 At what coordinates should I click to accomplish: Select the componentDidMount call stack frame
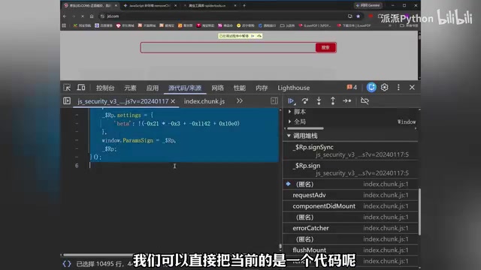[350, 206]
